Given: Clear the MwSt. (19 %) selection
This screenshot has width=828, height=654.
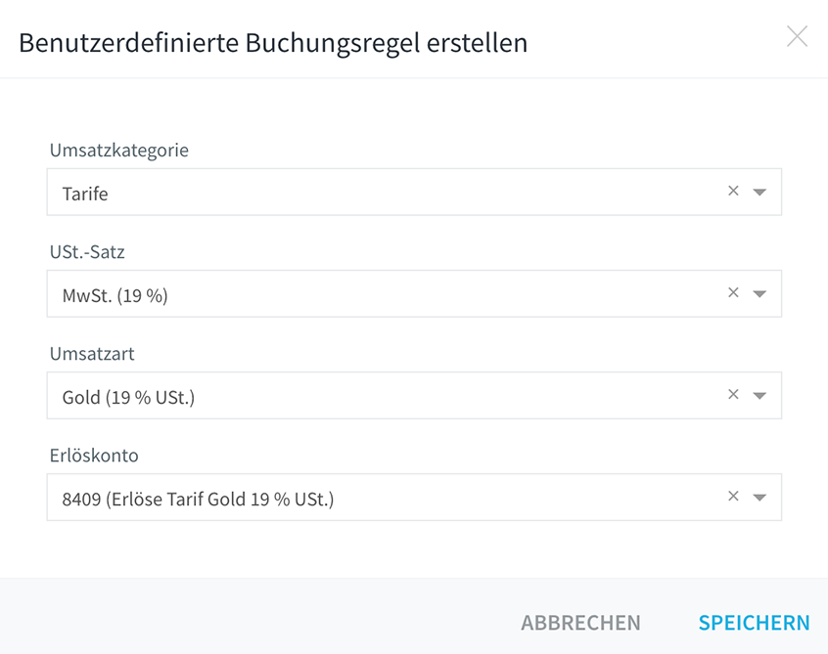Looking at the screenshot, I should pyautogui.click(x=733, y=292).
